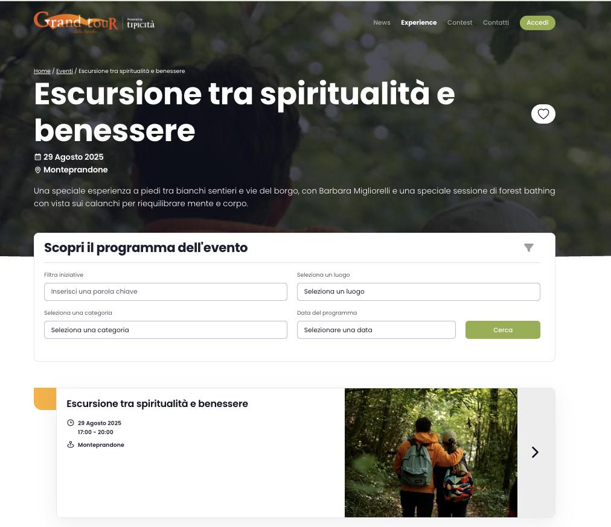Click the right chevron arrow on event card
This screenshot has height=527, width=611.
[x=535, y=452]
